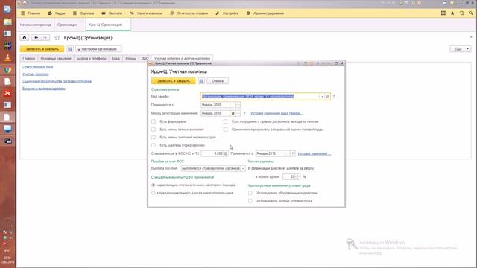Open the Настройка section
Image resolution: width=477 pixels, height=268 pixels.
click(x=227, y=13)
